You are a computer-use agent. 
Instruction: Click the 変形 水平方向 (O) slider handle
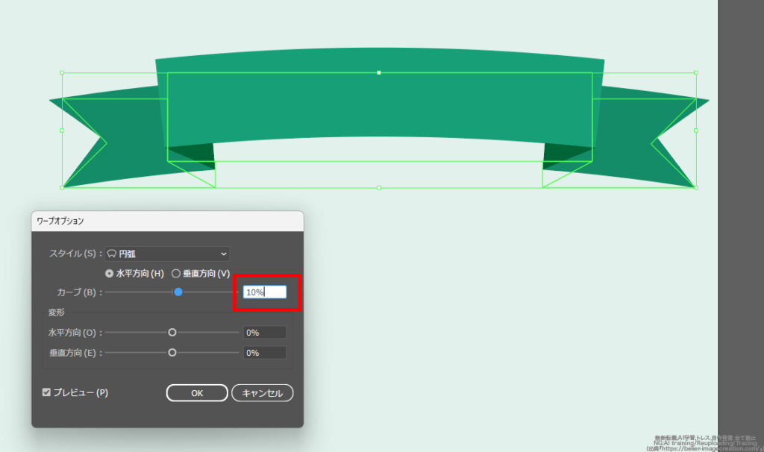click(x=172, y=333)
